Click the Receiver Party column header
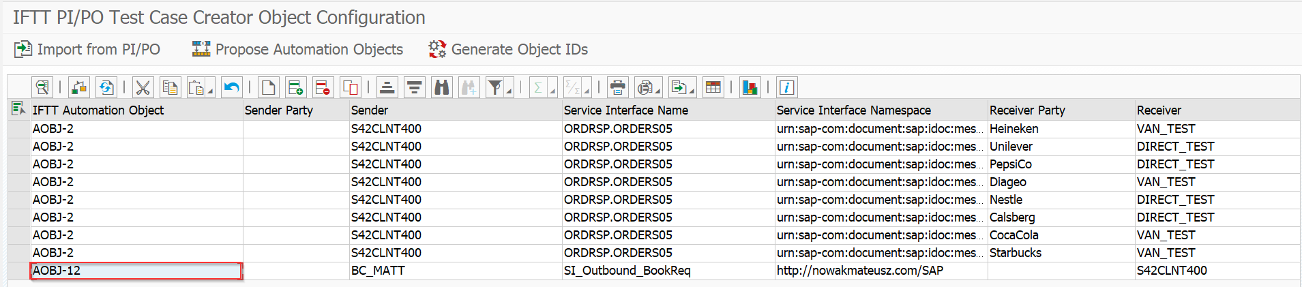The image size is (1302, 287). 1027,110
